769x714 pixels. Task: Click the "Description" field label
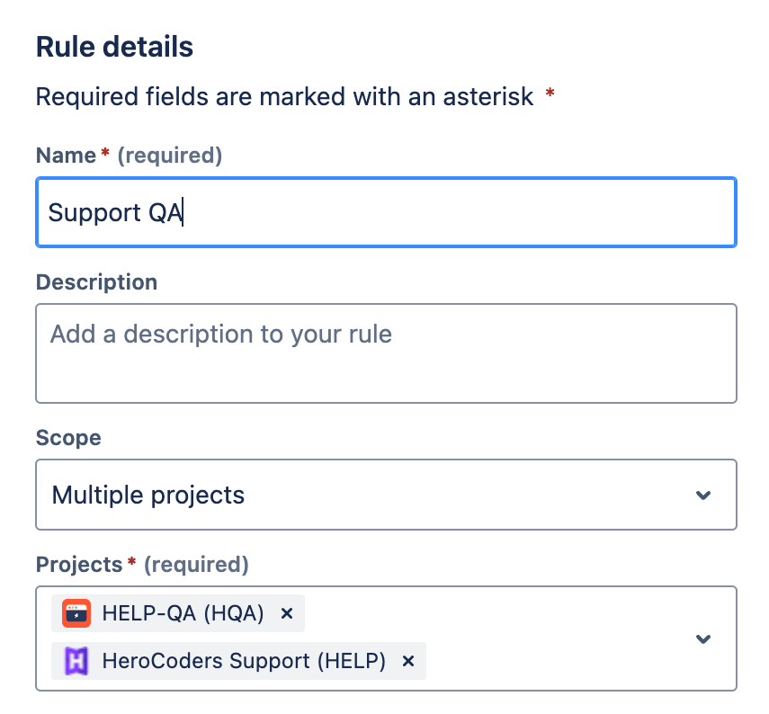point(96,281)
